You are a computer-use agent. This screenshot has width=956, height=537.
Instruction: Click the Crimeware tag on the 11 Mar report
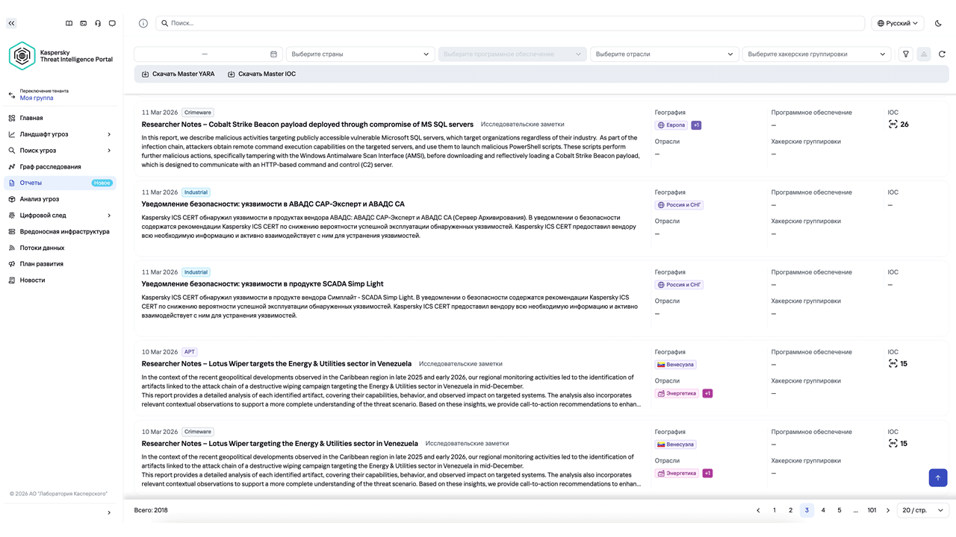198,113
